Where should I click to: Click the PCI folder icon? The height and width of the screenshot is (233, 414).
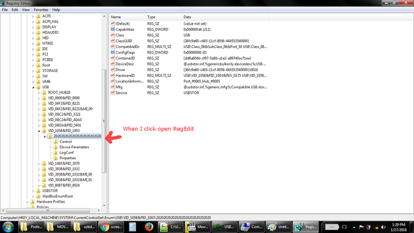point(38,54)
